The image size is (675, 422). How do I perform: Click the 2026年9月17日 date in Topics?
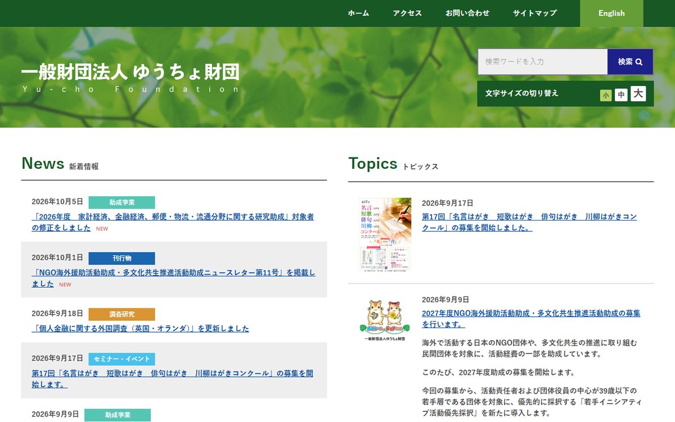coord(448,203)
